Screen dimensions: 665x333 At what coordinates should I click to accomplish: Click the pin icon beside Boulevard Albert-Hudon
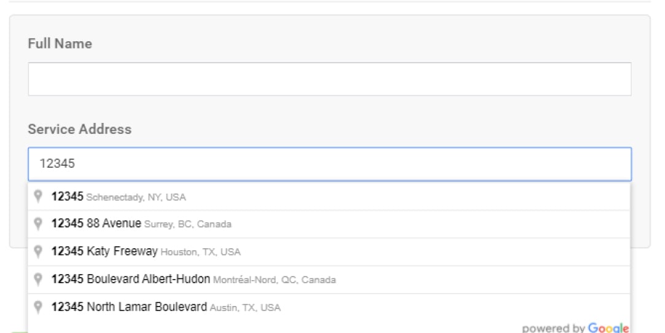pyautogui.click(x=39, y=279)
